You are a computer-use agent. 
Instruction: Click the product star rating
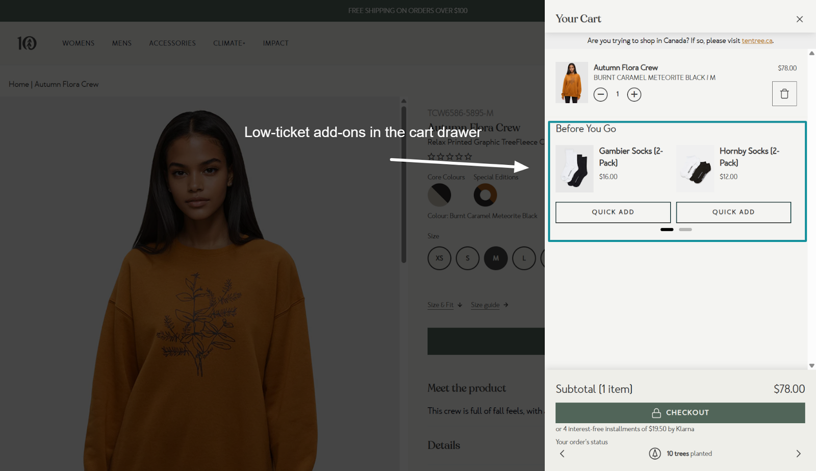tap(450, 157)
